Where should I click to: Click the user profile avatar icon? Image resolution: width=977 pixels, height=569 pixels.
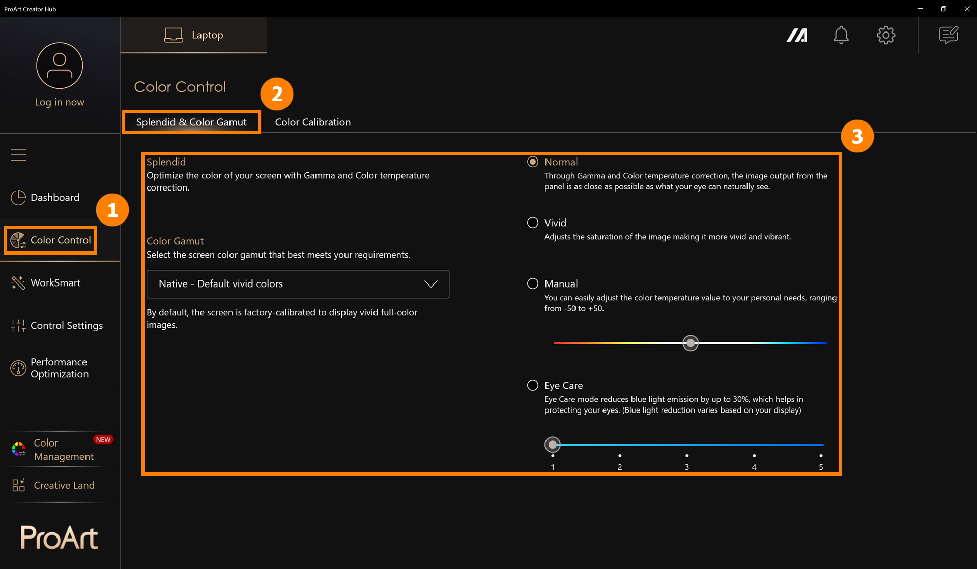tap(60, 66)
